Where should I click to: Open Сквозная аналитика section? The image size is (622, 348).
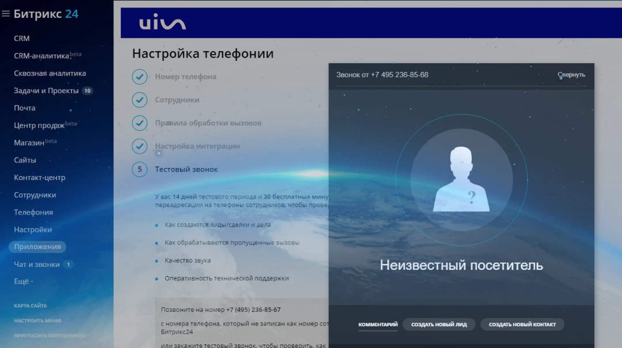point(50,73)
